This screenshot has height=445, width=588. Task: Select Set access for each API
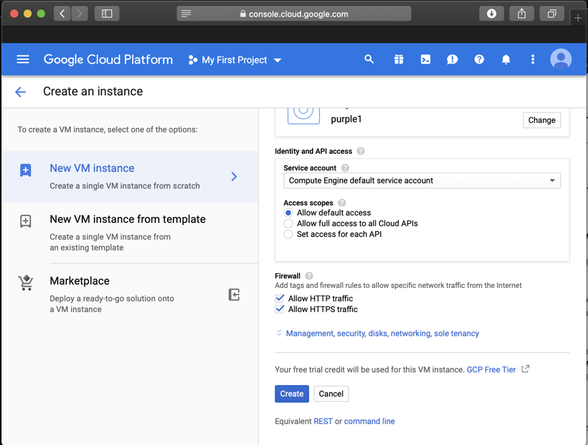[288, 234]
